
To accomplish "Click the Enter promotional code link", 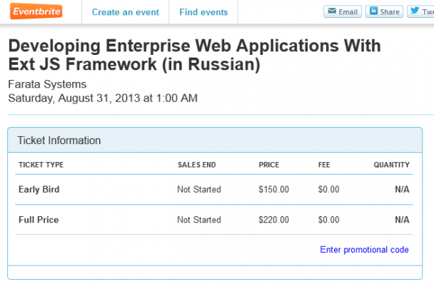I will click(x=364, y=250).
